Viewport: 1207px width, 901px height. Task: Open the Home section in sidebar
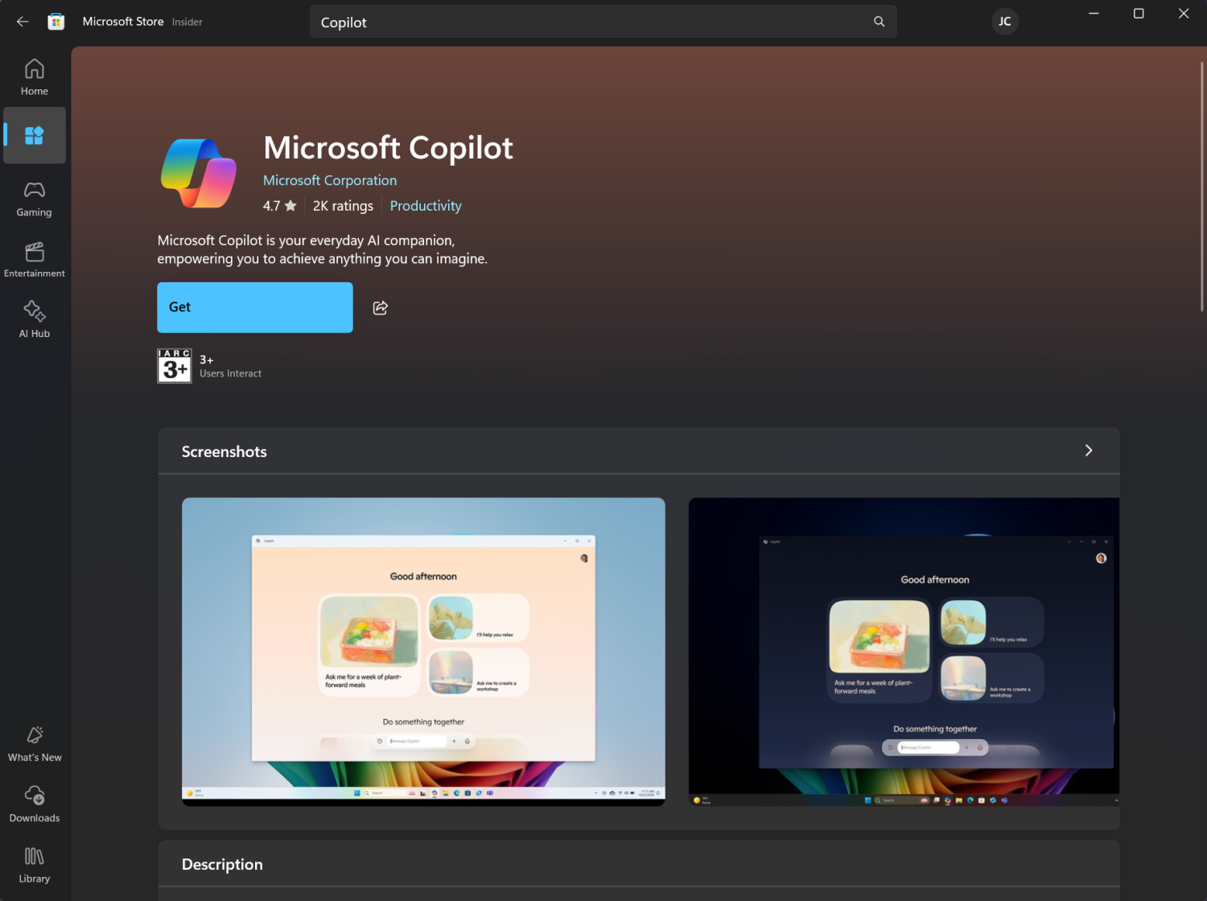pyautogui.click(x=35, y=77)
